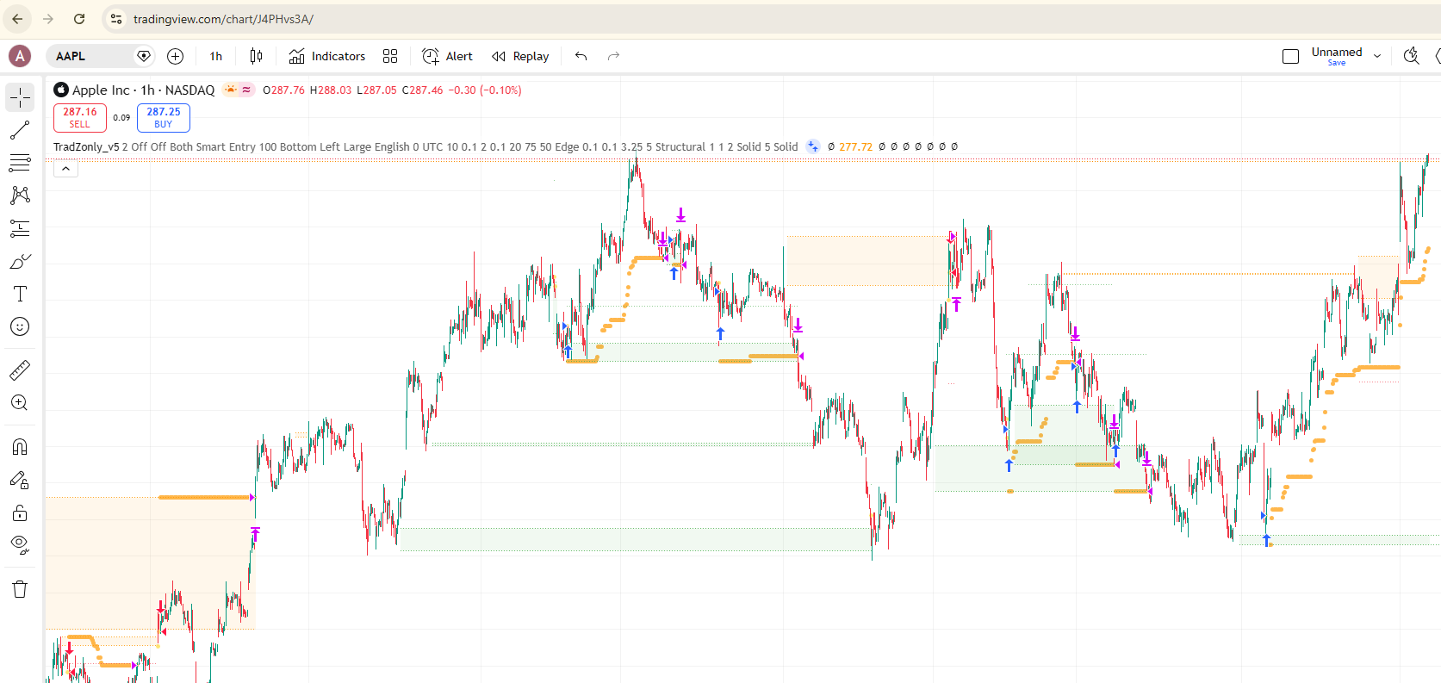Click the open price O287.76 value
1441x683 pixels.
(283, 90)
